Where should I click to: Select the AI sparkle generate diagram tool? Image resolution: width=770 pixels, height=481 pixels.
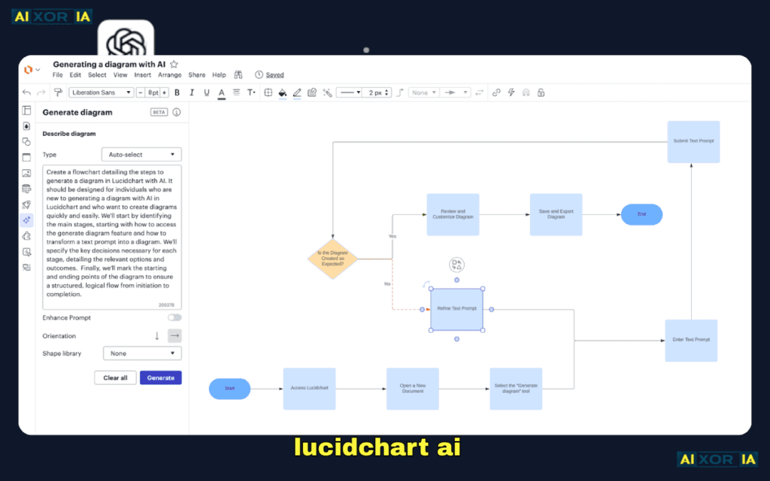pyautogui.click(x=26, y=220)
